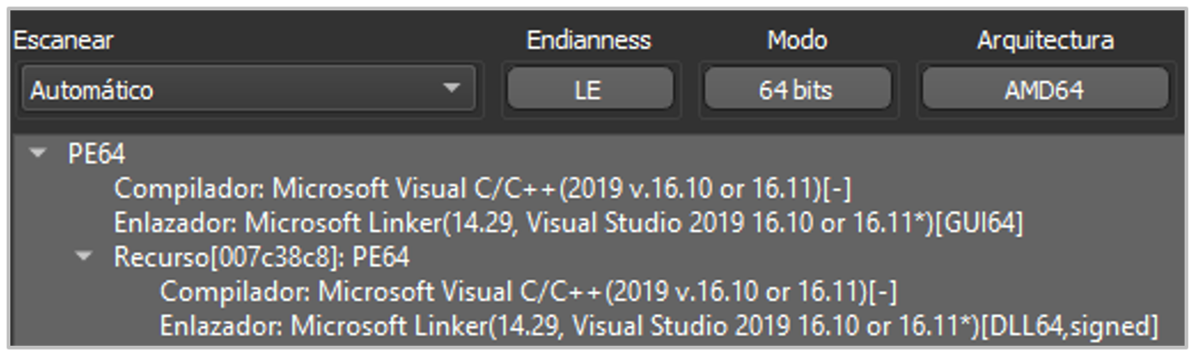Click the arrow of the Escanear combo box
Viewport: 1194px width, 357px height.
click(452, 89)
